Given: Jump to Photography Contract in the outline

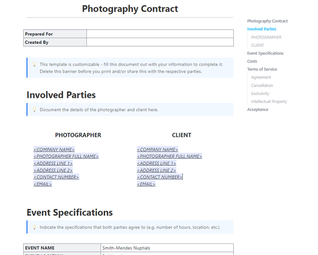Looking at the screenshot, I should pos(267,21).
